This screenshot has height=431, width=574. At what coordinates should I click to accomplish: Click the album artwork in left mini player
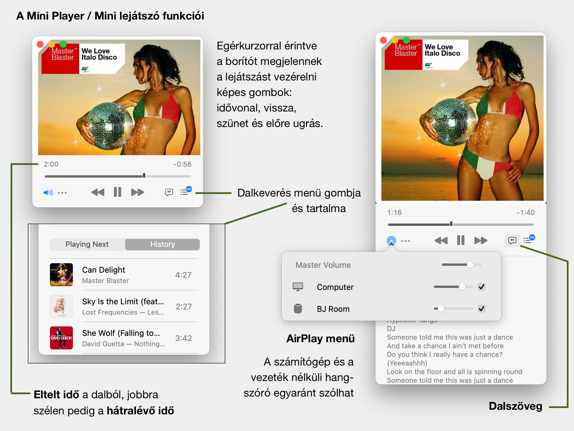[x=119, y=97]
